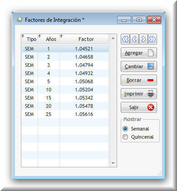Jump to the last record
The width and height of the screenshot is (177, 191).
click(x=152, y=39)
